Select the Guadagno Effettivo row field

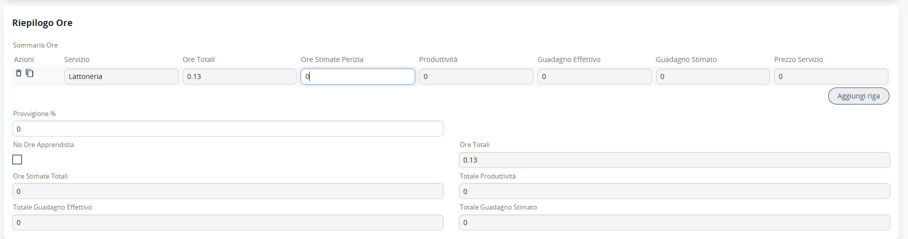tap(594, 76)
